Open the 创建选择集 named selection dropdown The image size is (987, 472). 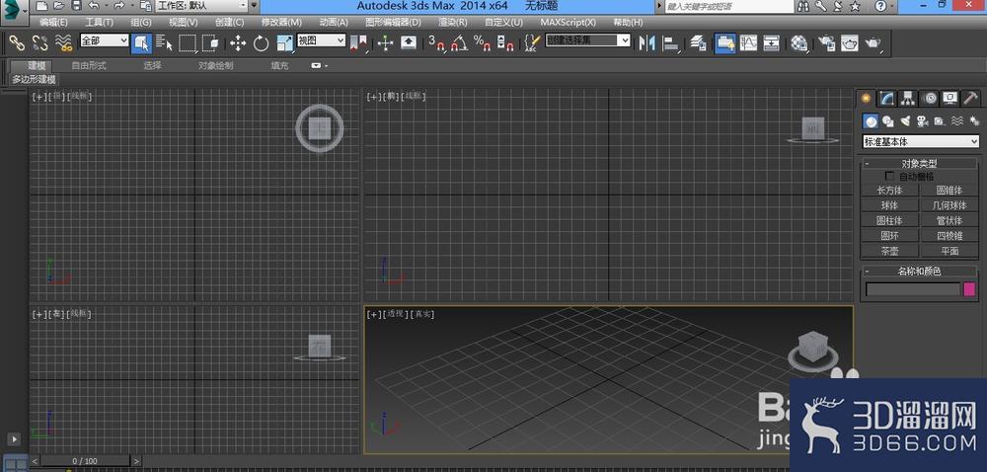pyautogui.click(x=587, y=40)
